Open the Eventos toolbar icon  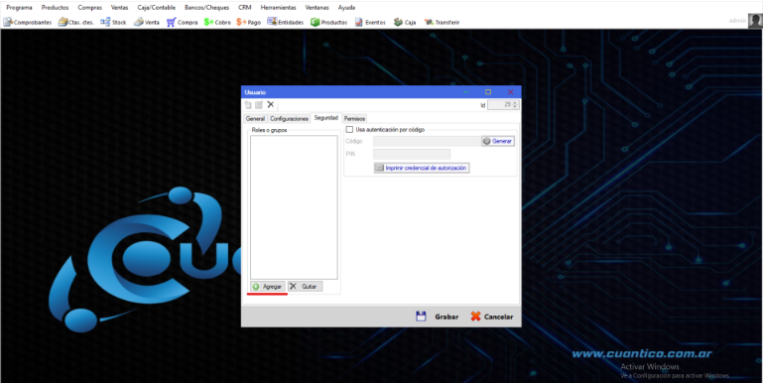370,23
